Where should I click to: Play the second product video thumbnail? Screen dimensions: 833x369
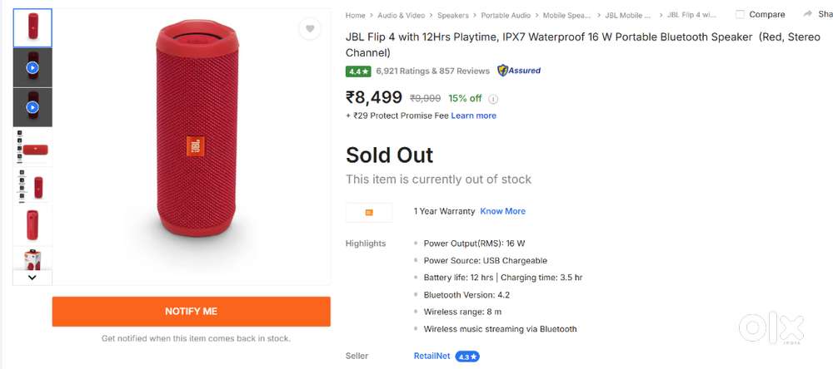click(x=32, y=107)
